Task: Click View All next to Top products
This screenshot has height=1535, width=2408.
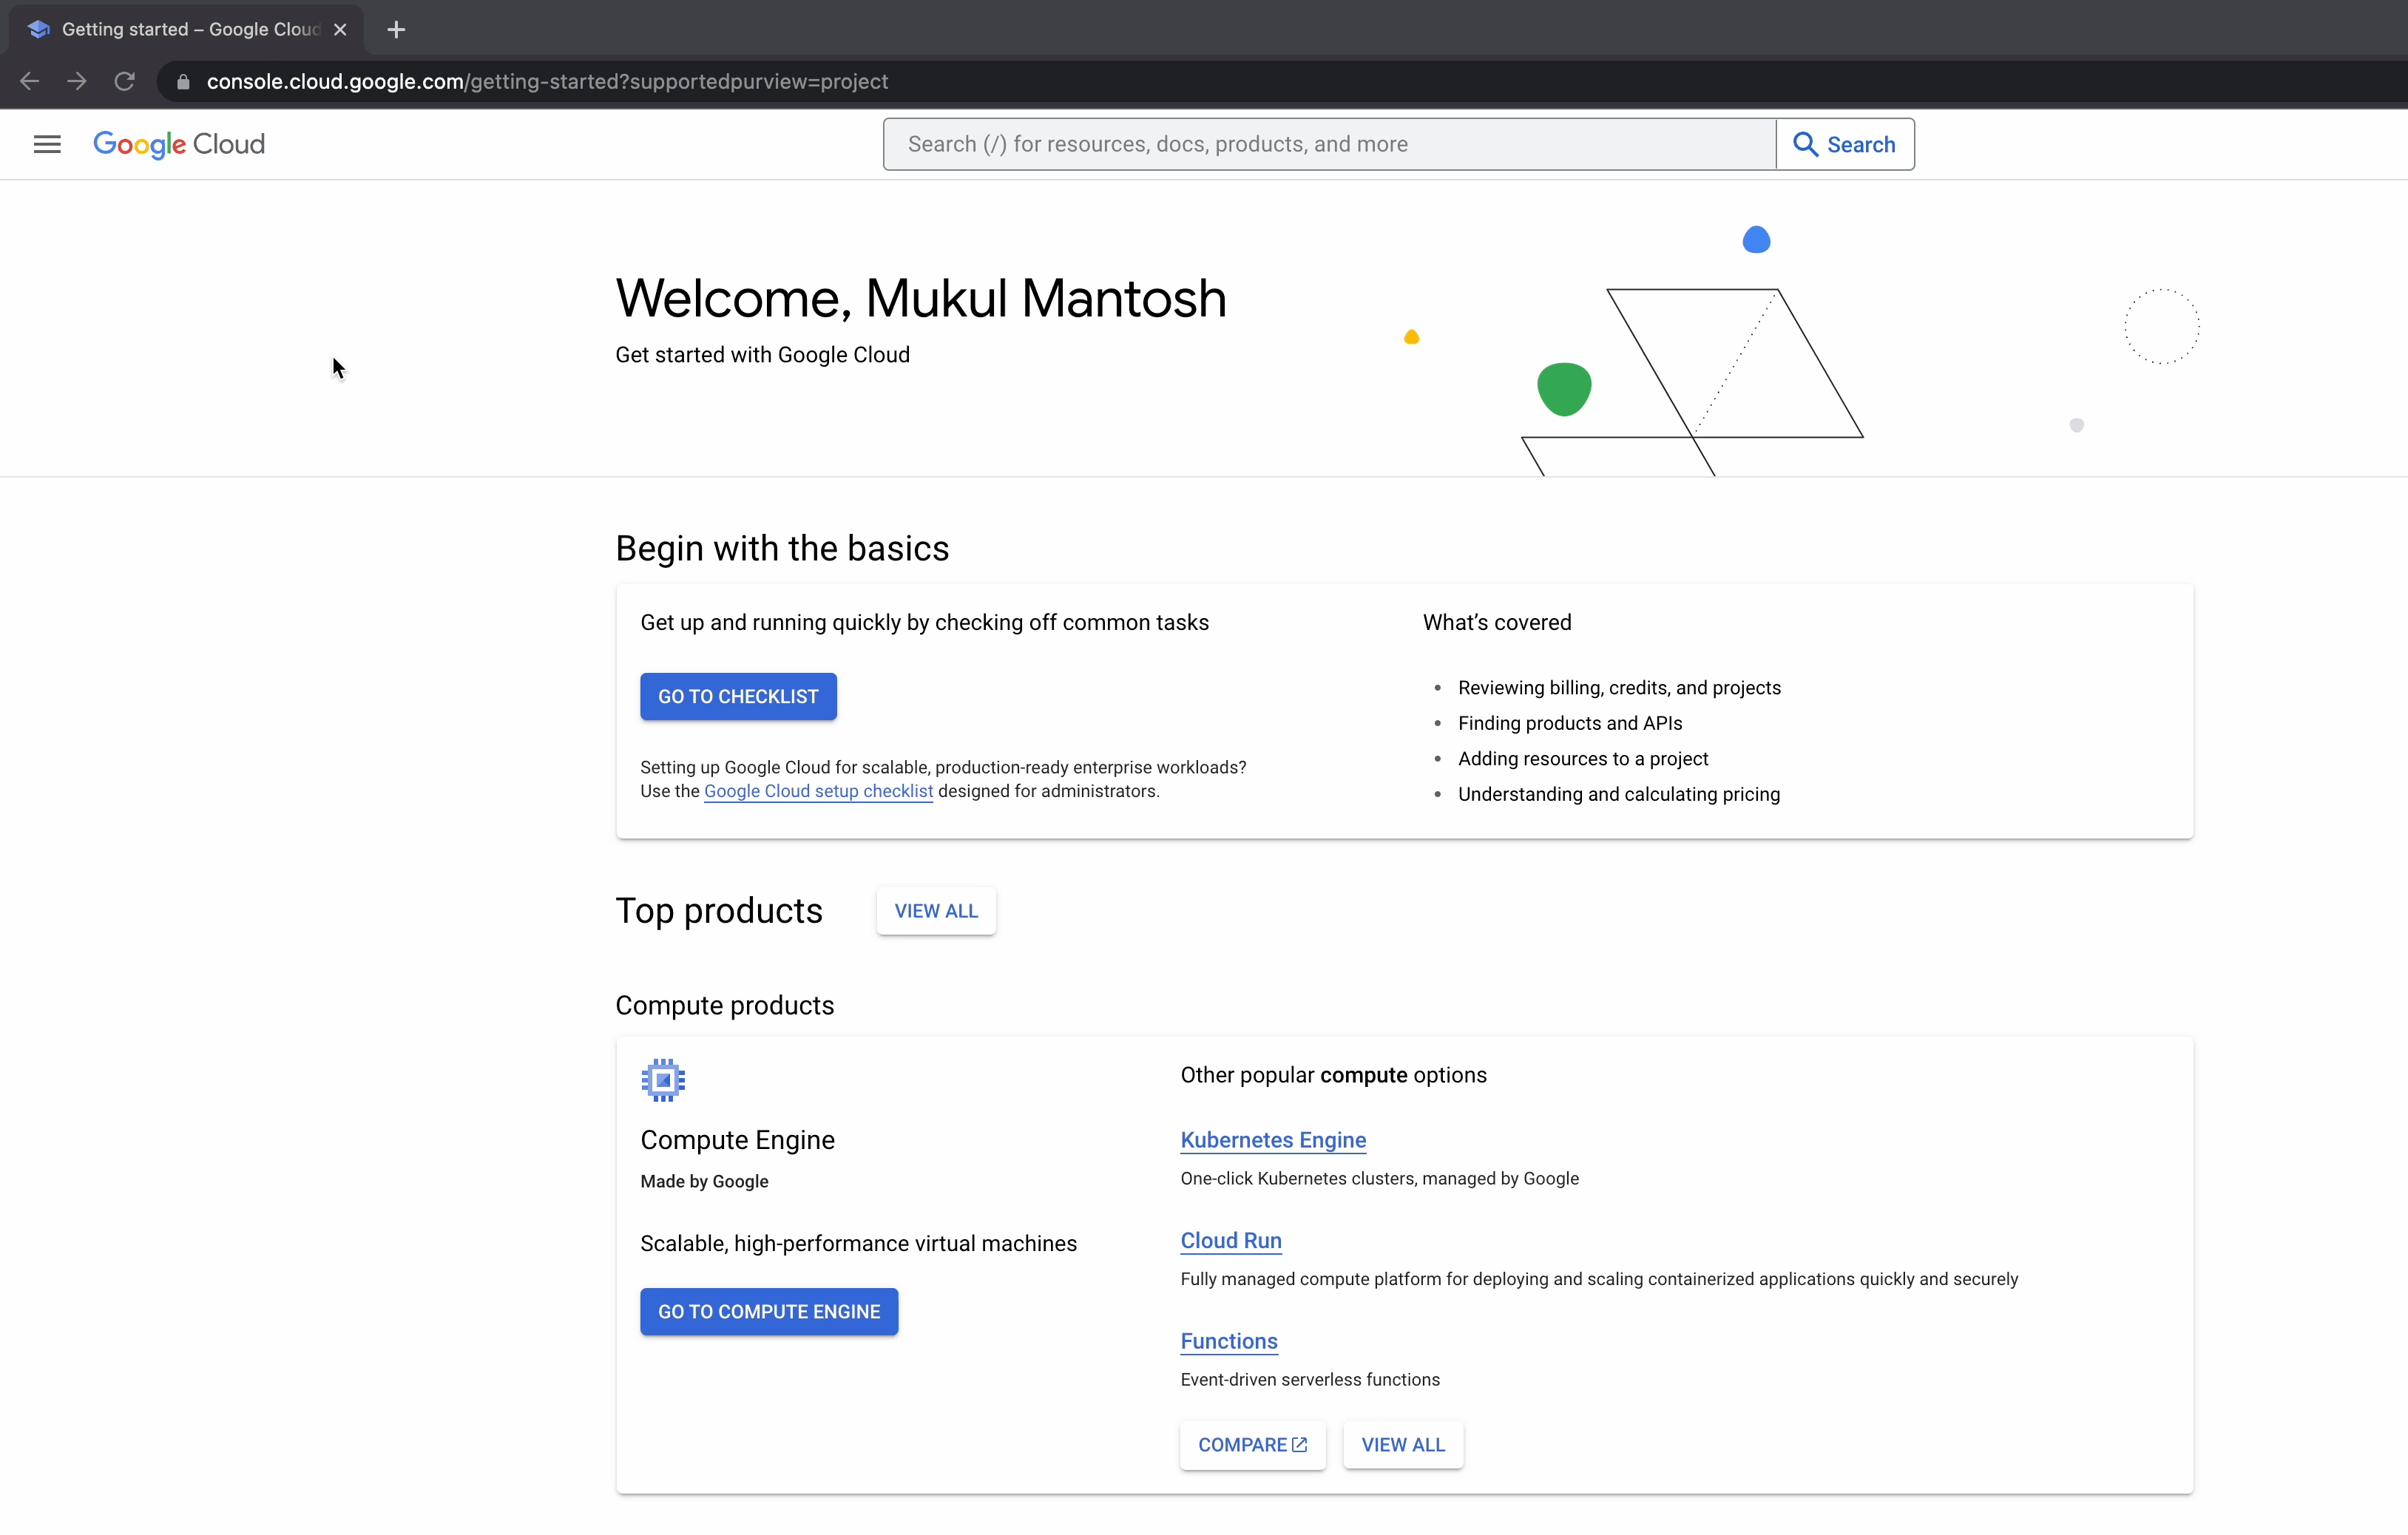Action: pos(936,911)
